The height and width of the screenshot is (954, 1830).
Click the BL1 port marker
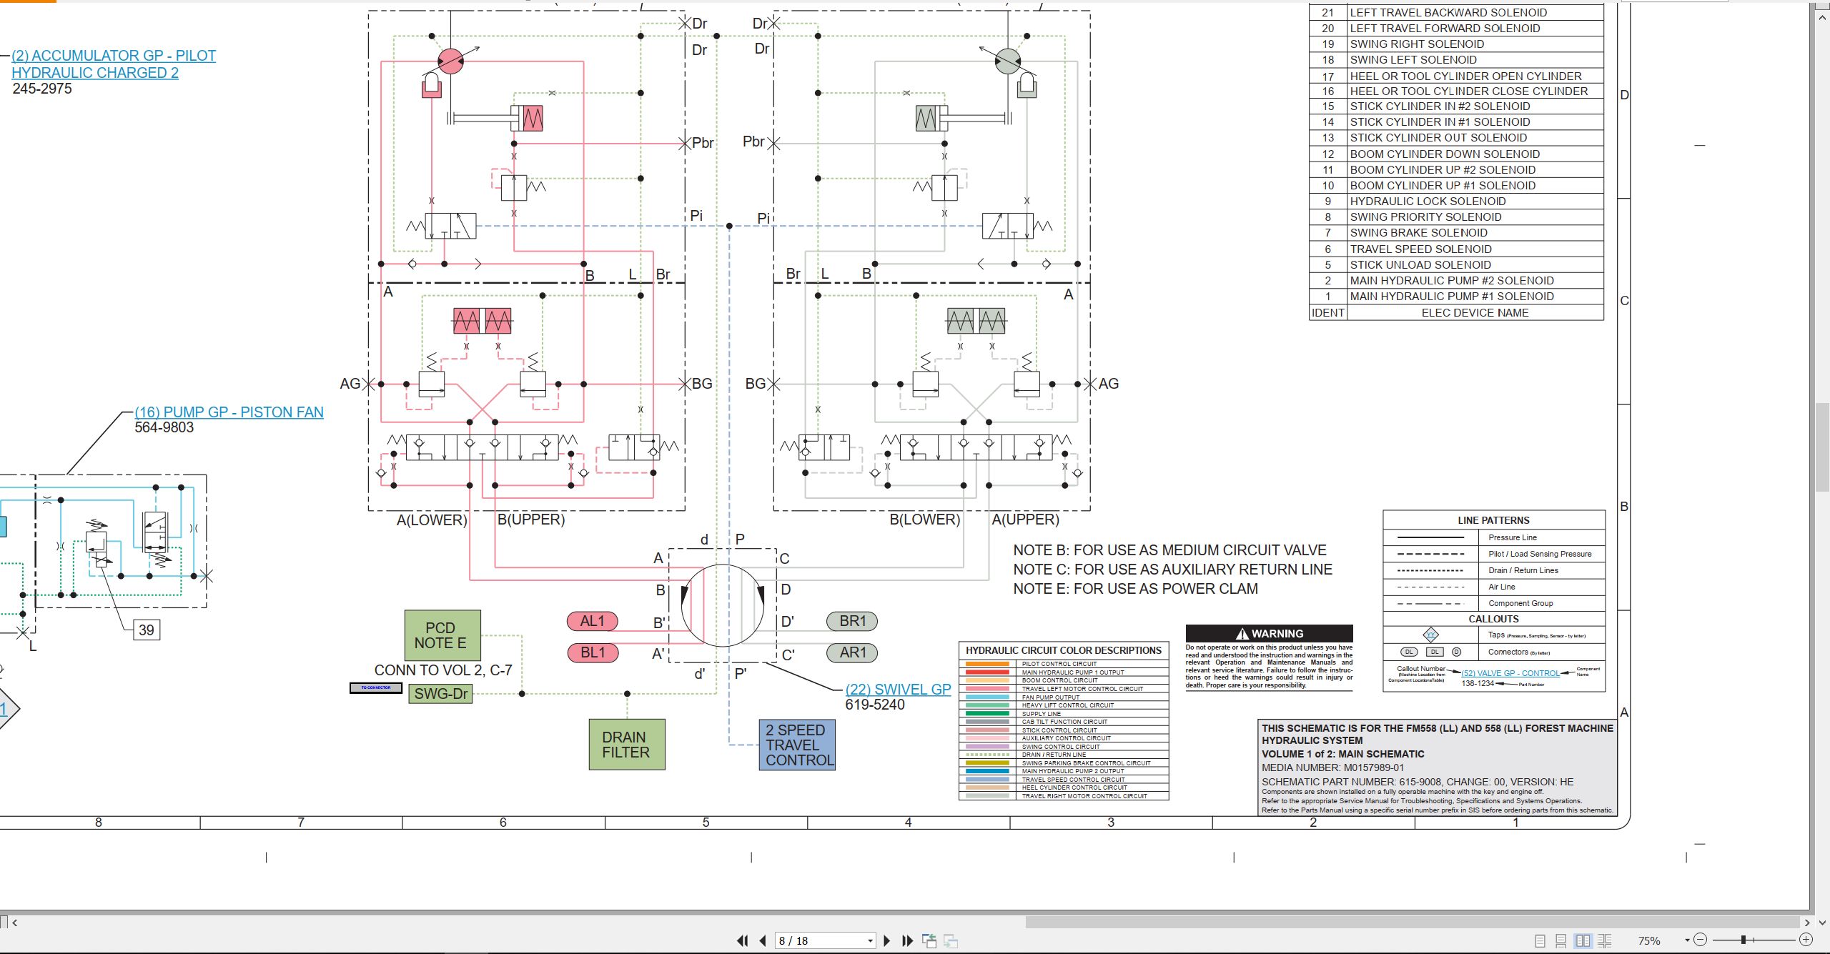593,652
